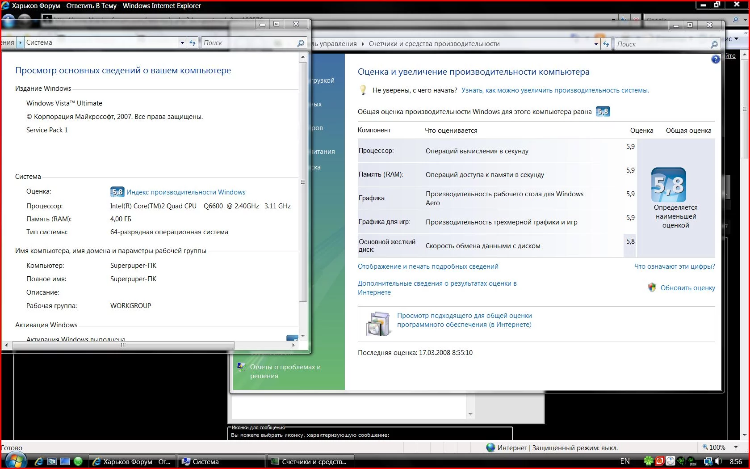Click the 5,8 overall rating badge

(603, 112)
